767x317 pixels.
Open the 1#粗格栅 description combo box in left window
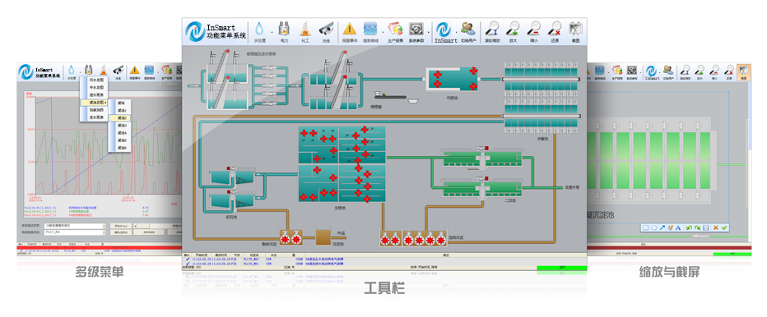pyautogui.click(x=75, y=226)
